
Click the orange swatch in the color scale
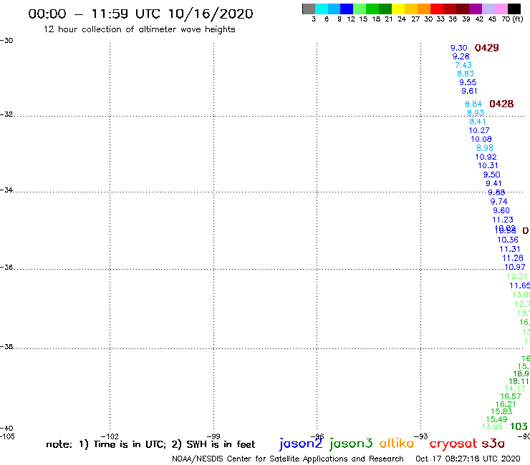click(x=424, y=9)
